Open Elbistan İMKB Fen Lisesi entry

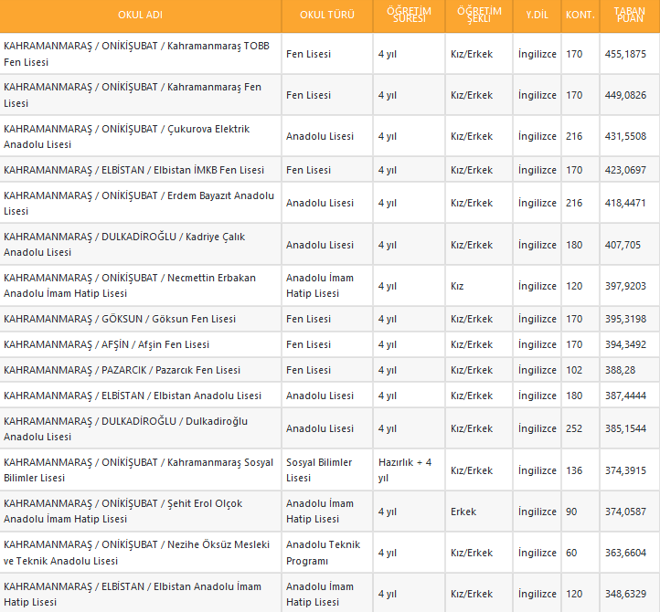(134, 170)
